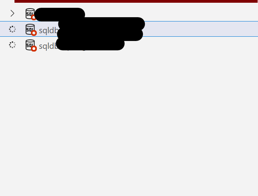Click the redacted name in highlighted sqldb row
The width and height of the screenshot is (258, 196).
(x=100, y=29)
